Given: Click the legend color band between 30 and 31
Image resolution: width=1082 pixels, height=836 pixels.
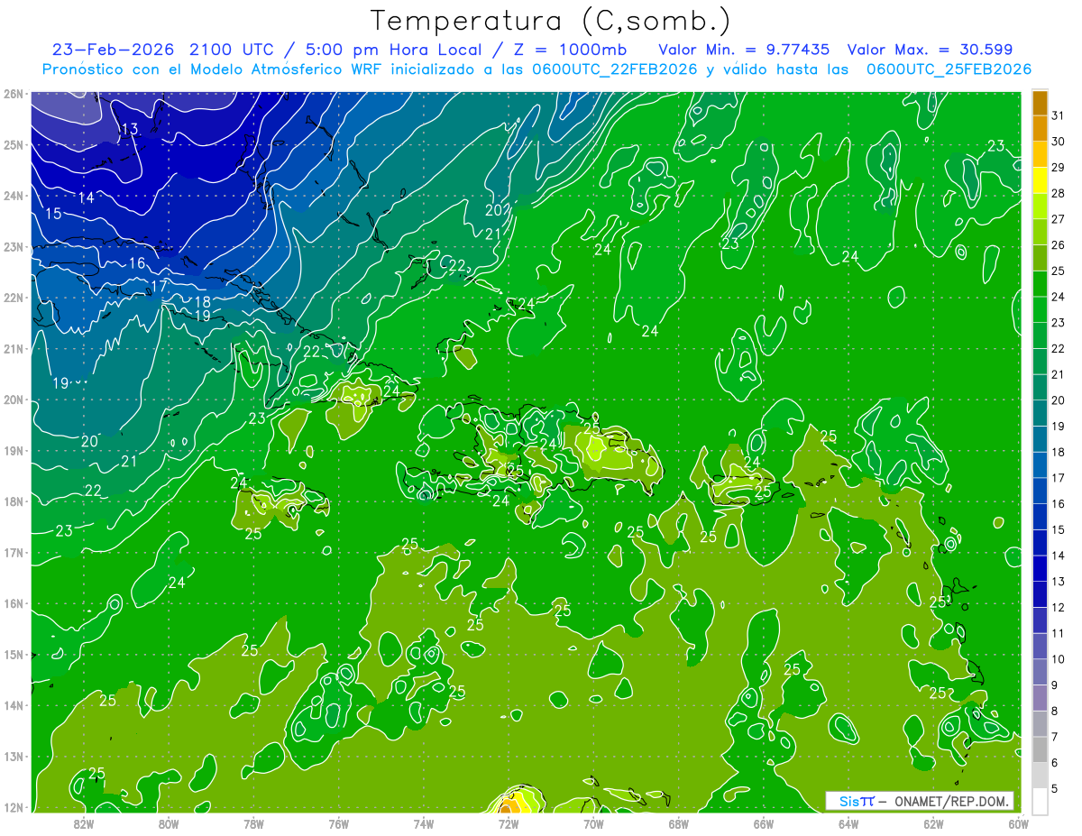Looking at the screenshot, I should click(1040, 128).
